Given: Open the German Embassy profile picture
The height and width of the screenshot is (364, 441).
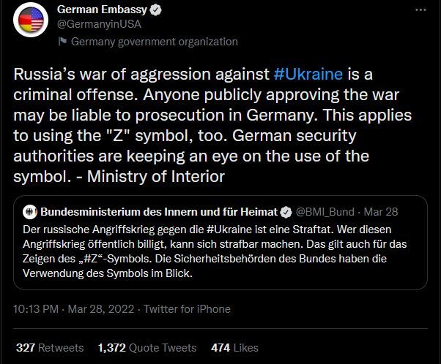Looking at the screenshot, I should [x=31, y=20].
